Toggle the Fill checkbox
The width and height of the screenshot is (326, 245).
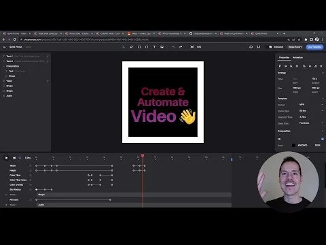pyautogui.click(x=323, y=139)
